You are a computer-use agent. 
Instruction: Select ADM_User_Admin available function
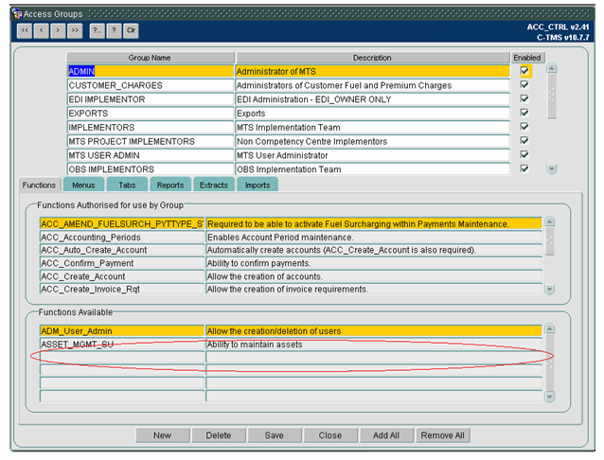tap(122, 331)
